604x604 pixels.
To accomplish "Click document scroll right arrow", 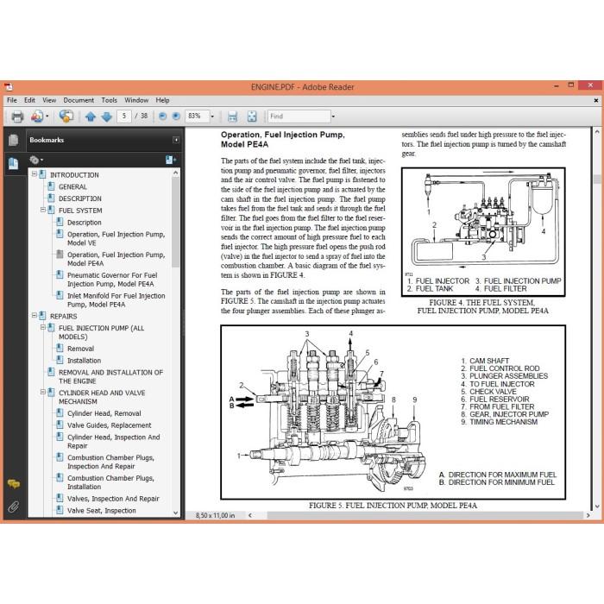I will click(588, 515).
